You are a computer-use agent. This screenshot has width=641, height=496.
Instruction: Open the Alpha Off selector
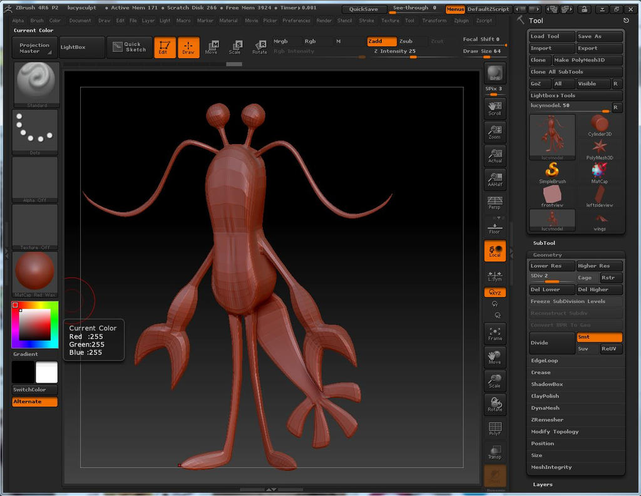(35, 179)
